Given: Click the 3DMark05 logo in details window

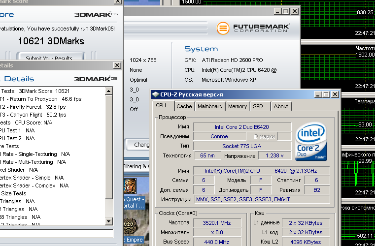Looking at the screenshot, I should [x=96, y=79].
